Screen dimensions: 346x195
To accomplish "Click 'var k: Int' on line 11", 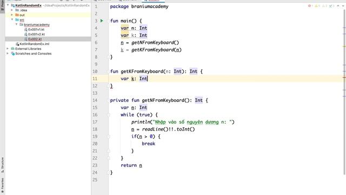I will (134, 79).
